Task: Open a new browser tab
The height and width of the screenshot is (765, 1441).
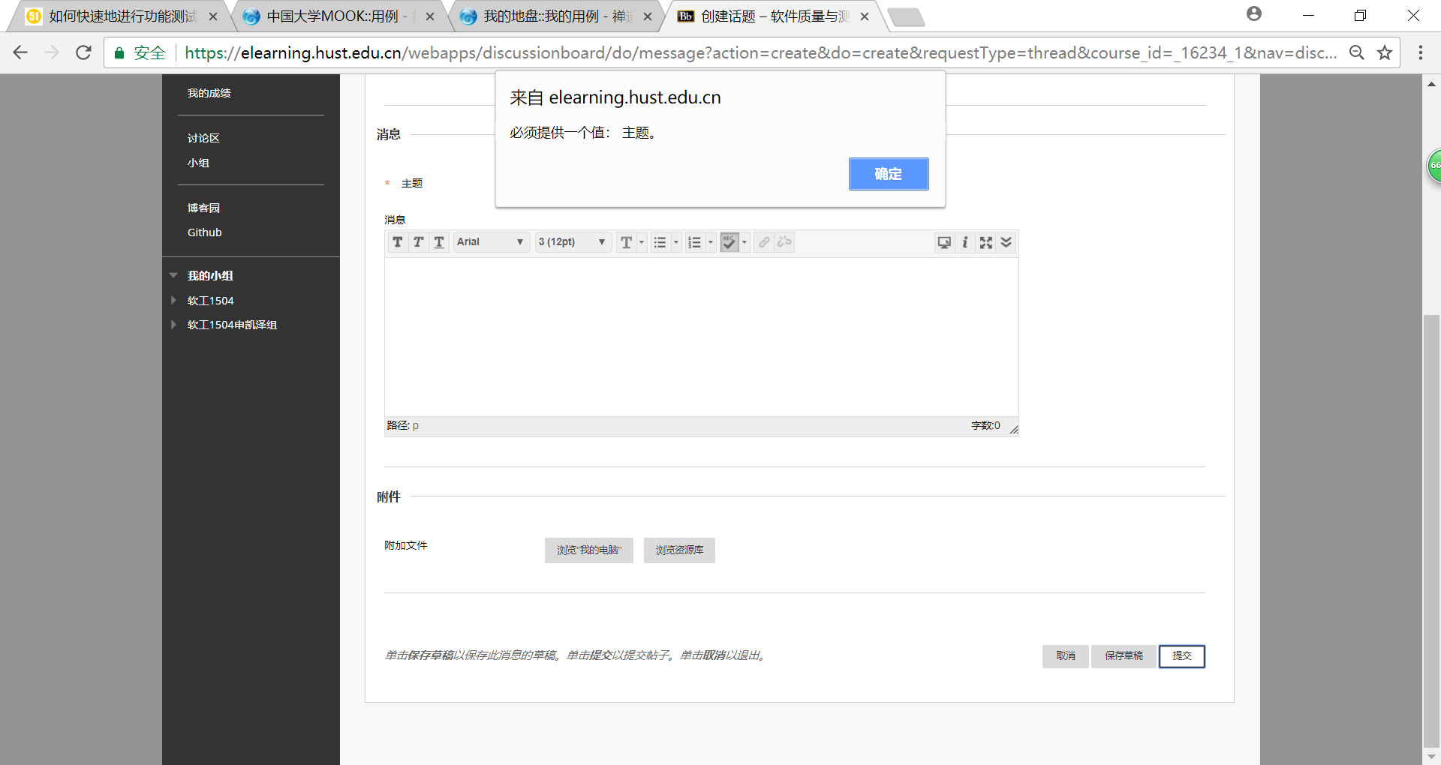Action: [x=906, y=17]
